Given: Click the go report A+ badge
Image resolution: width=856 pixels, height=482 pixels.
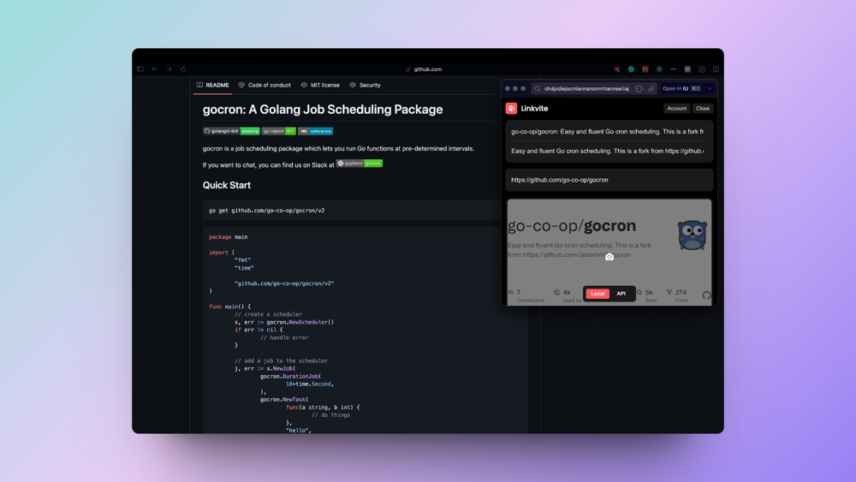Looking at the screenshot, I should 278,131.
